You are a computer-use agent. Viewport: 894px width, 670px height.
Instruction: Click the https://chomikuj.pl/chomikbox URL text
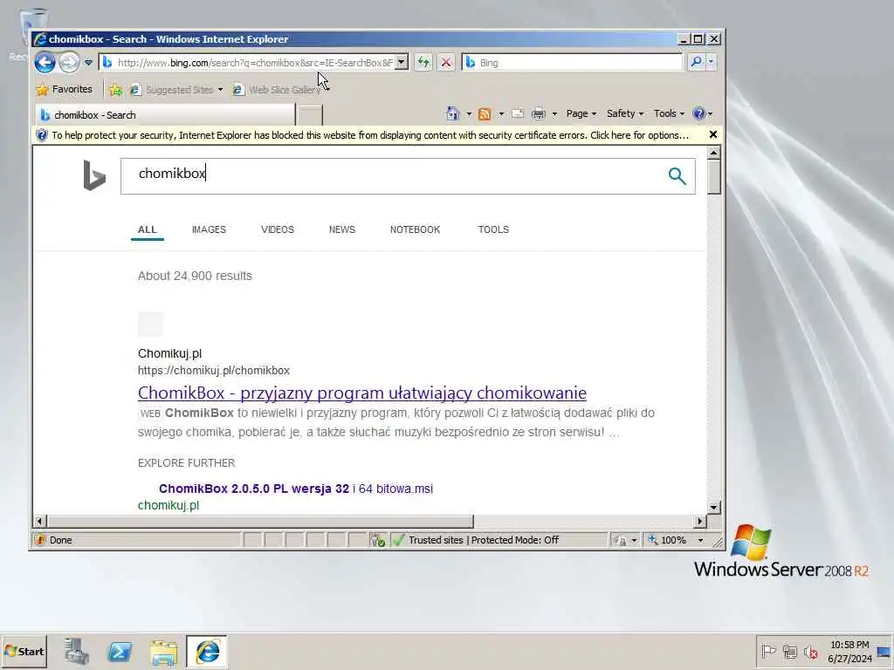pos(214,370)
